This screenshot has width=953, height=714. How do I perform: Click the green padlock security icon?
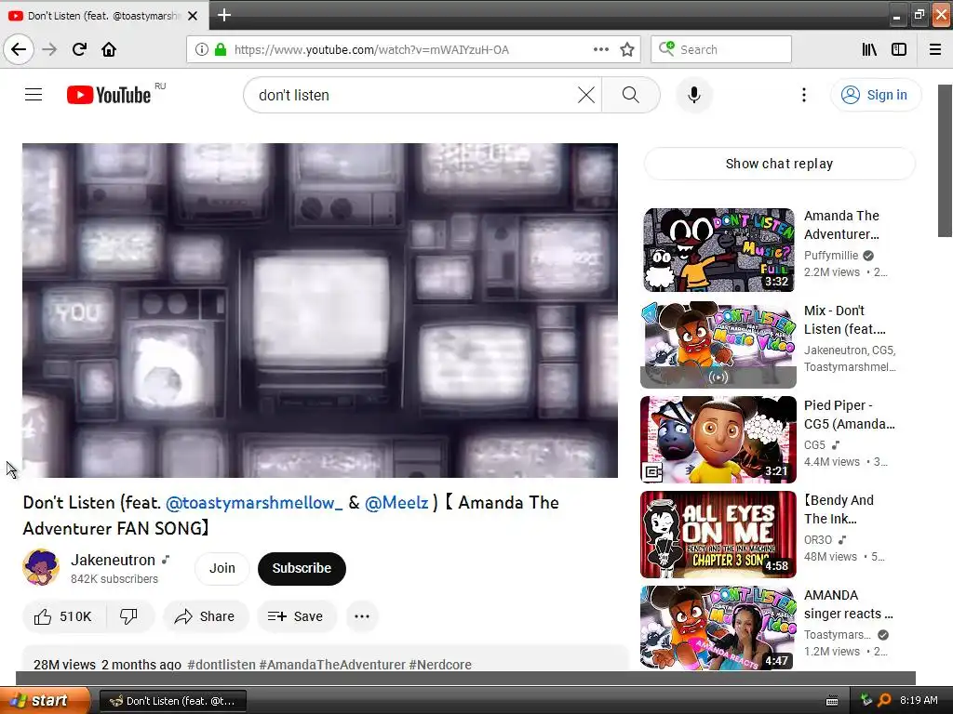221,49
